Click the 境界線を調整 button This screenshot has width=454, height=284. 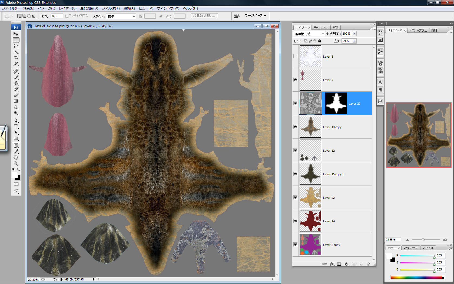[204, 16]
